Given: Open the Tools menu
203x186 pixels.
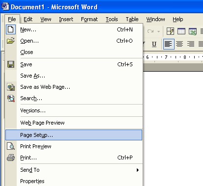Looking at the screenshot, I should click(112, 19).
